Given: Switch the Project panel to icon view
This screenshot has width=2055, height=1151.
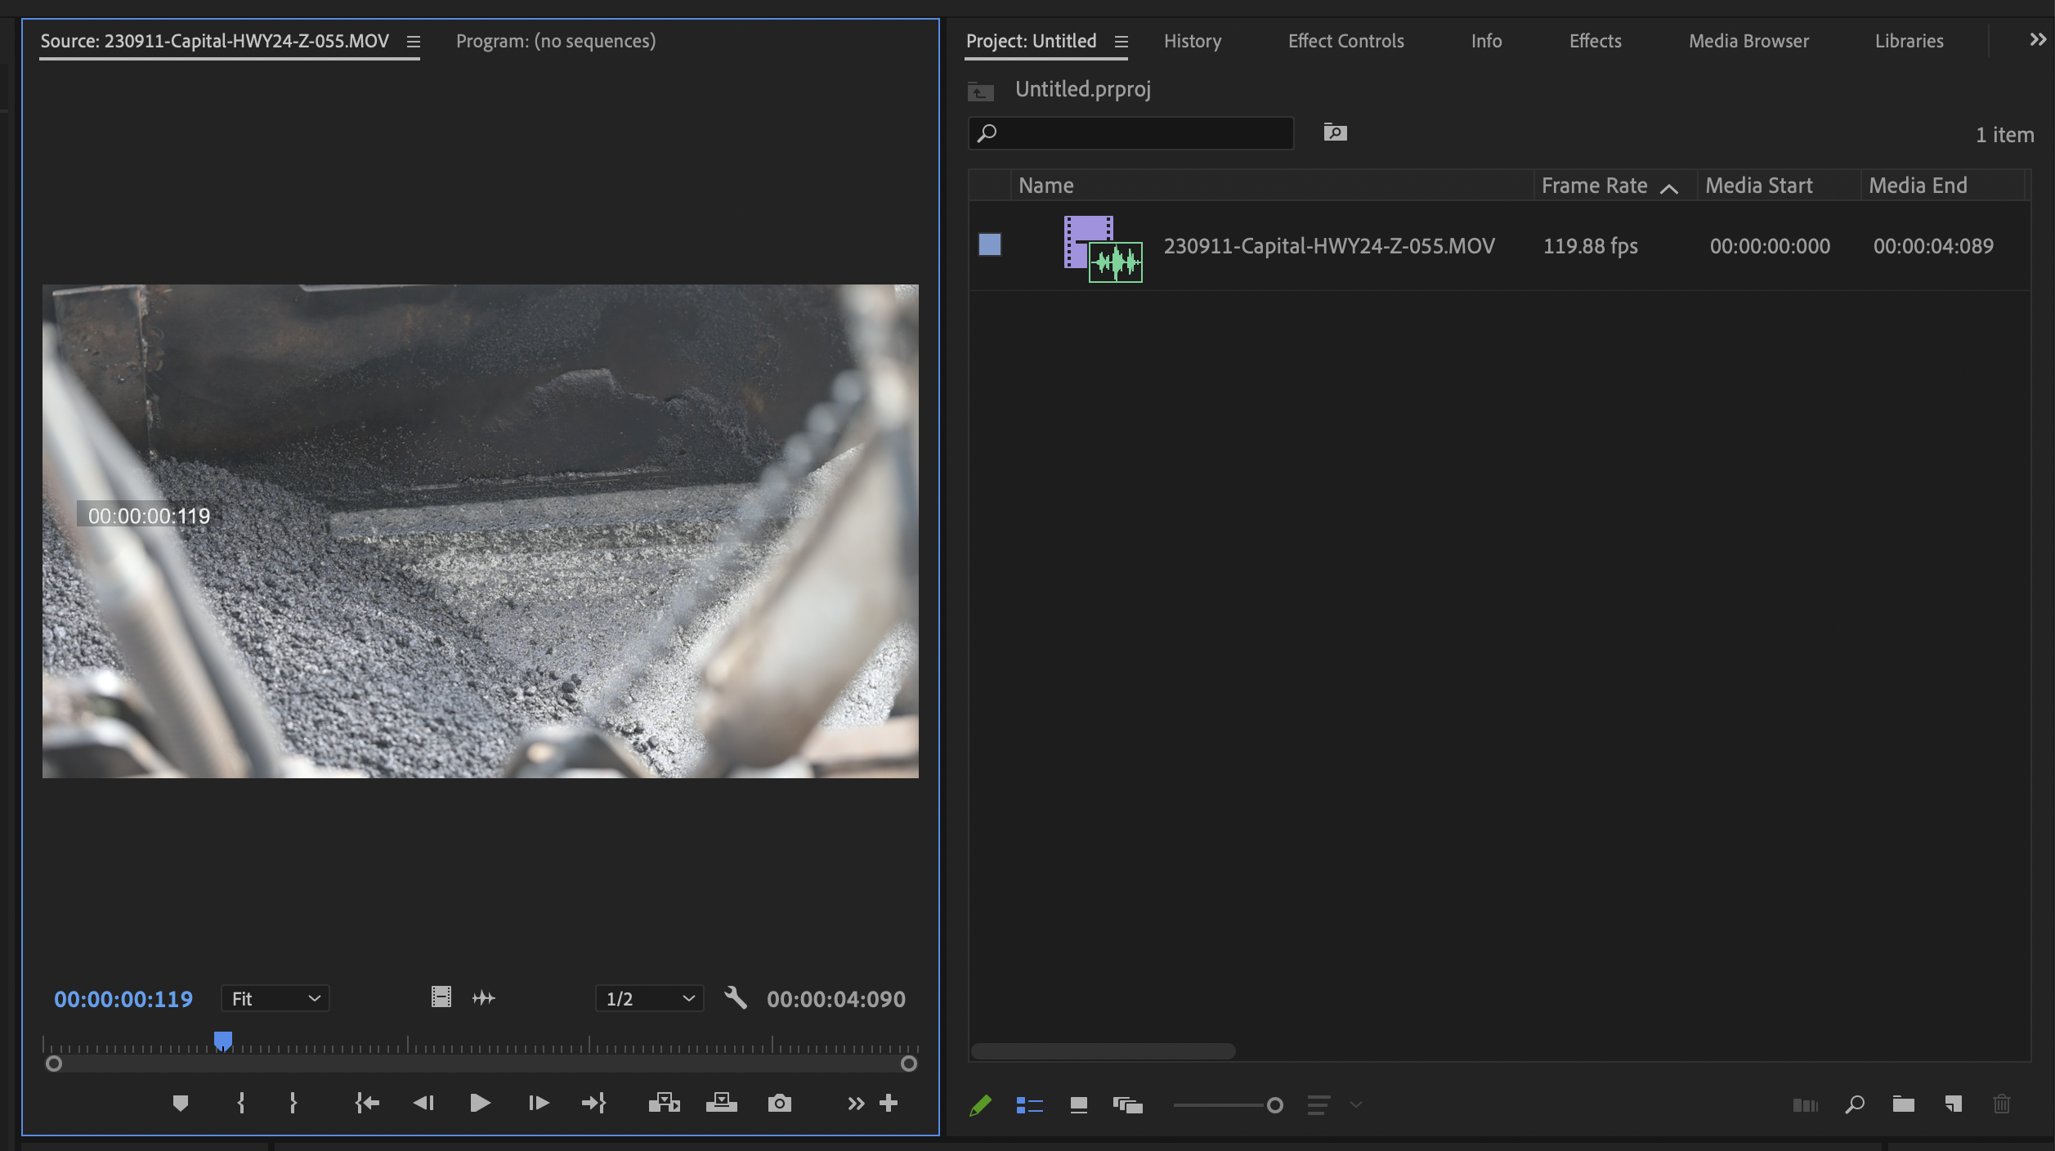Looking at the screenshot, I should (1078, 1104).
